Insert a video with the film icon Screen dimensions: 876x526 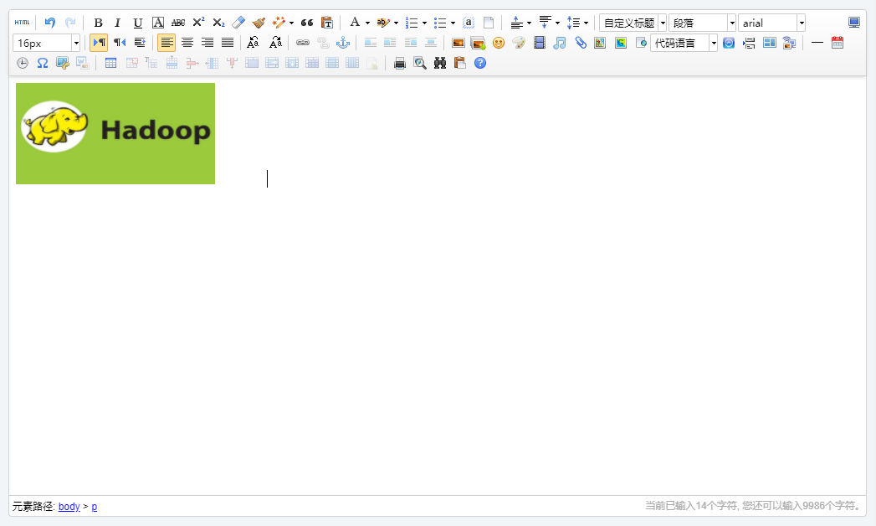539,43
